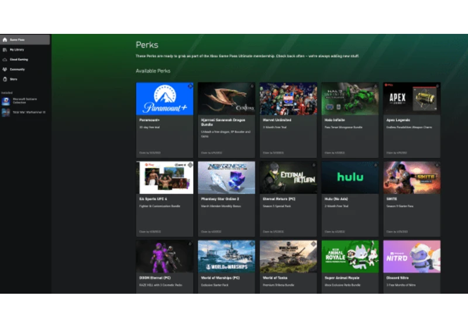The height and width of the screenshot is (327, 468).
Task: Click the corner badge icon on EA Sports UFC card
Action: [x=190, y=165]
